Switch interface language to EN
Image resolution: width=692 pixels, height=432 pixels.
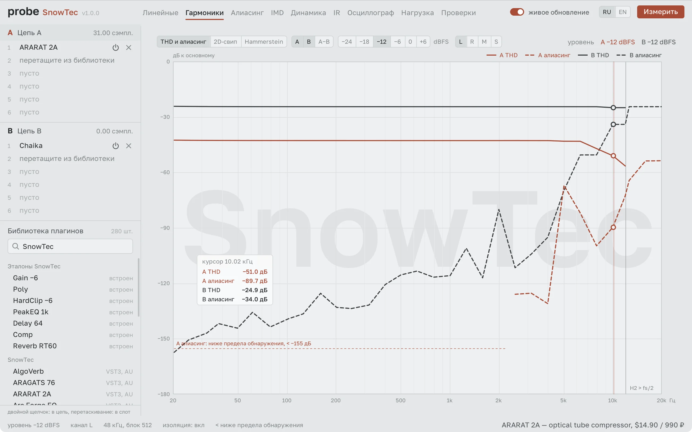pos(623,12)
